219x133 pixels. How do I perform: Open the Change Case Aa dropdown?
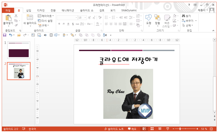[x=90, y=24]
